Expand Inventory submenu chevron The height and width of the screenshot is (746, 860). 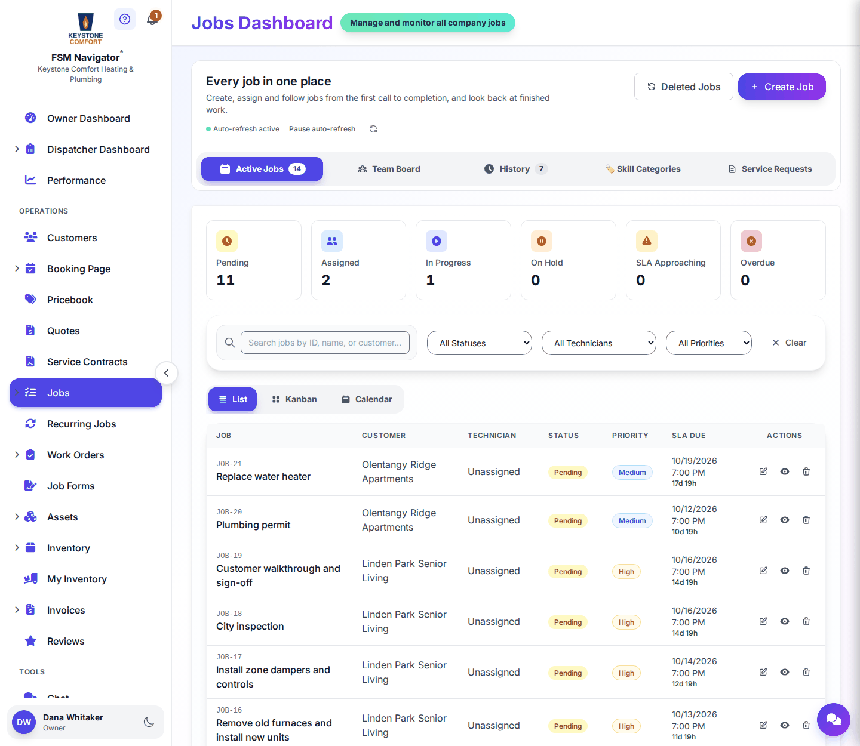[17, 548]
